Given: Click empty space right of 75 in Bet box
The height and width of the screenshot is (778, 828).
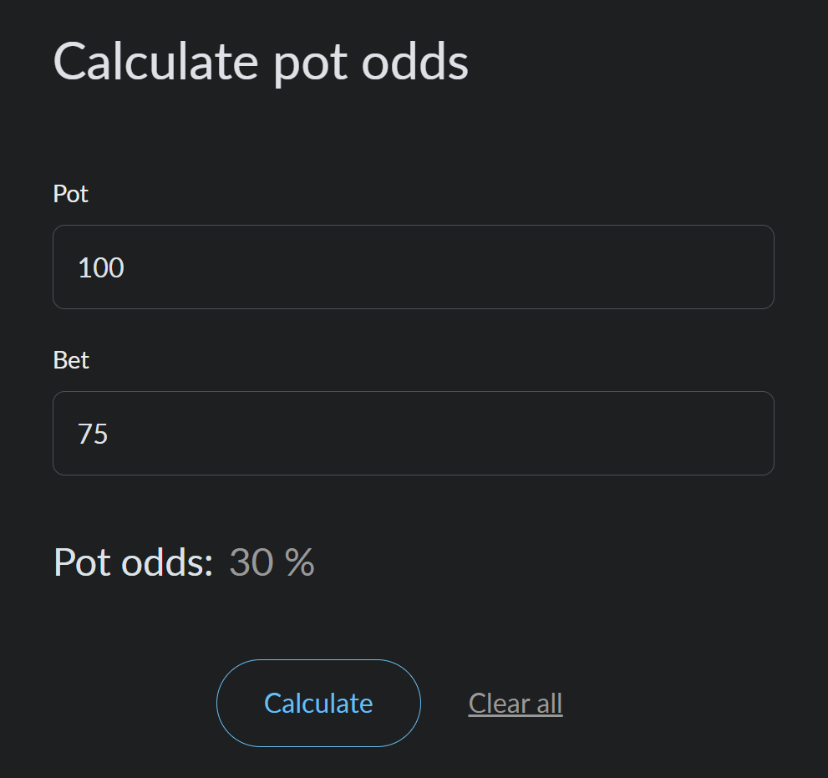Looking at the screenshot, I should click(x=501, y=434).
